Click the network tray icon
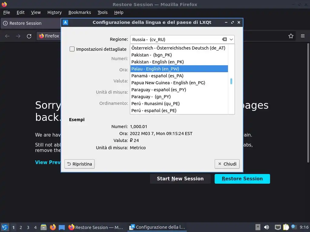 pos(278,227)
